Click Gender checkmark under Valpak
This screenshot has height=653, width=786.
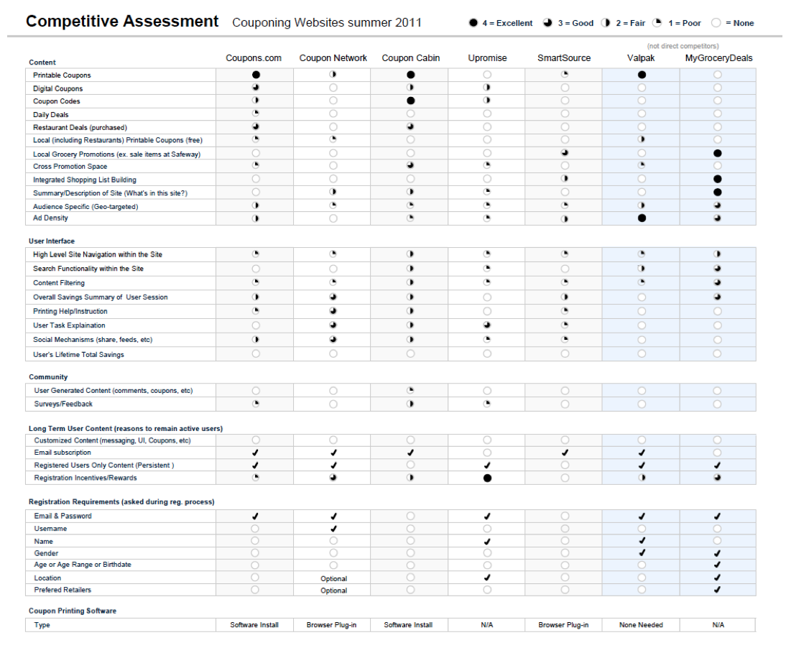(x=642, y=552)
